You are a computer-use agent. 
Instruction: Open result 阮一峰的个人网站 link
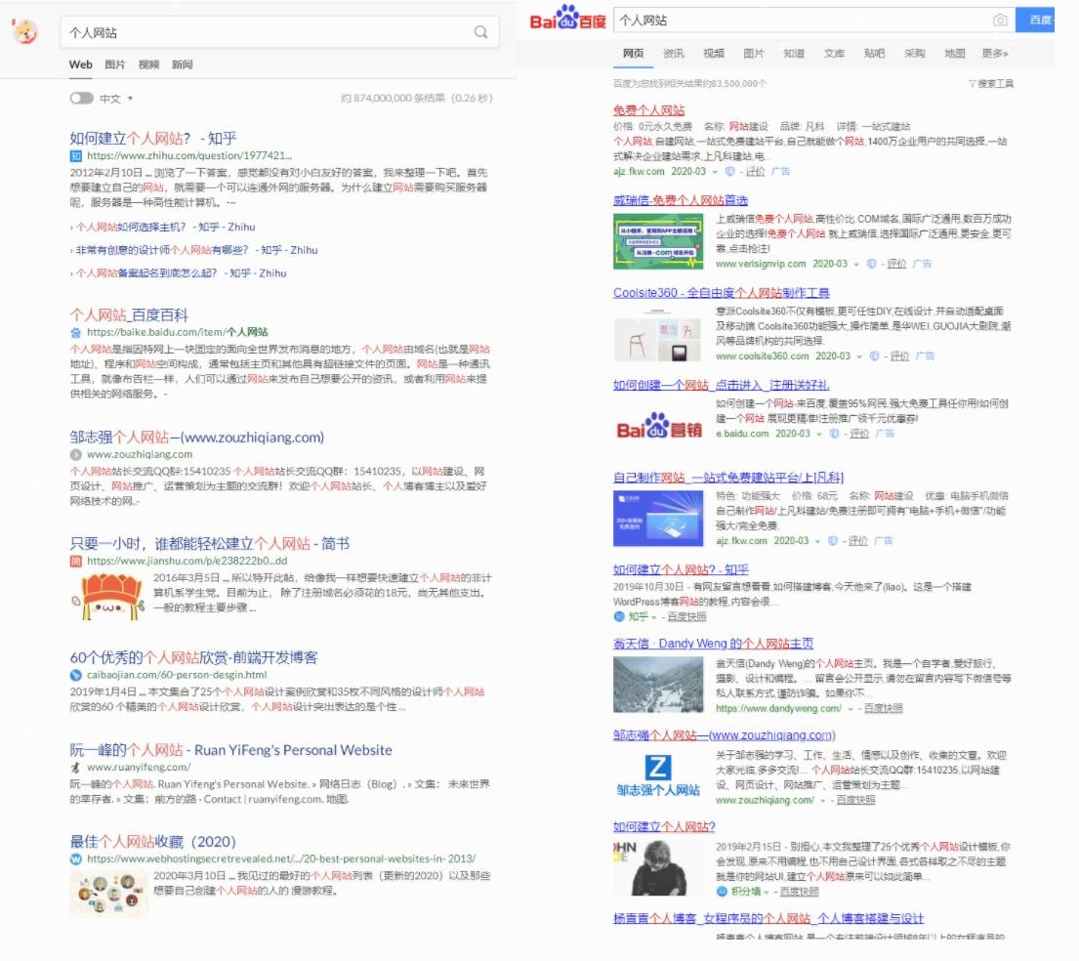pyautogui.click(x=230, y=750)
